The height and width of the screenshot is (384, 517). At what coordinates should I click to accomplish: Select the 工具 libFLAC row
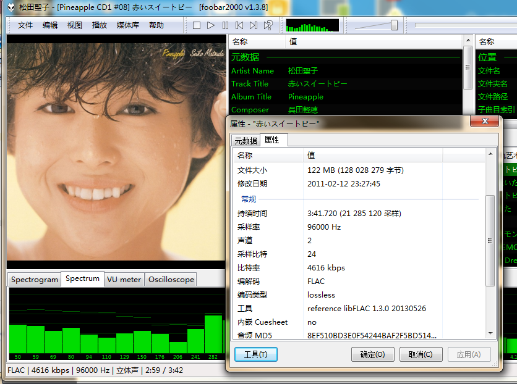coord(359,308)
